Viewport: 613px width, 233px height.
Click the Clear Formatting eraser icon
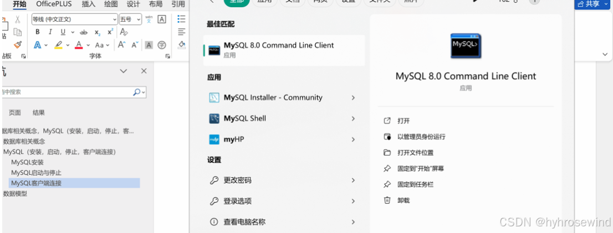124,32
